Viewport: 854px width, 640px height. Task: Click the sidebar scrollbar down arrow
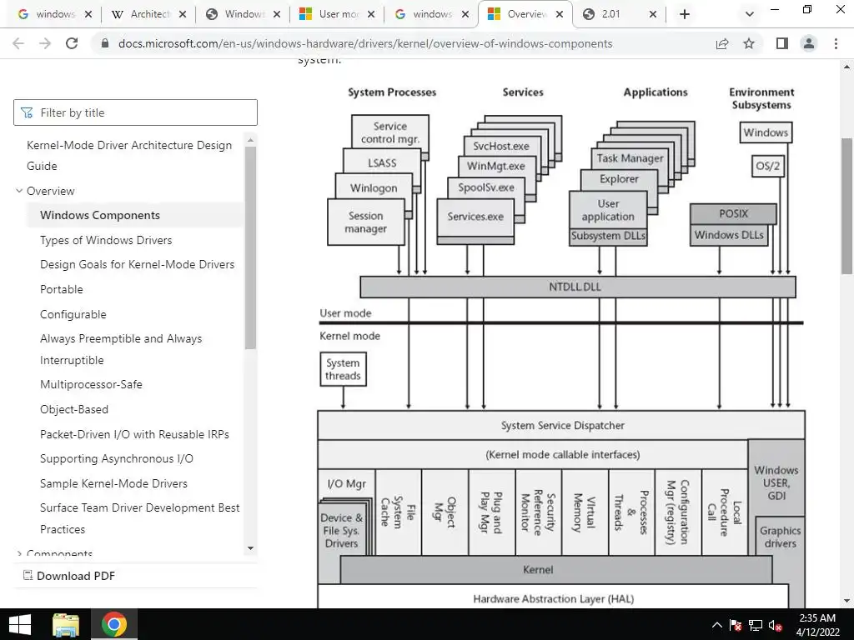pos(250,548)
